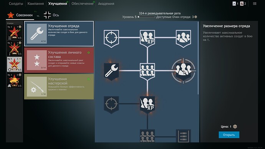Click the Цена: 1 label
Image resolution: width=265 pixels, height=149 pixels.
click(x=226, y=126)
